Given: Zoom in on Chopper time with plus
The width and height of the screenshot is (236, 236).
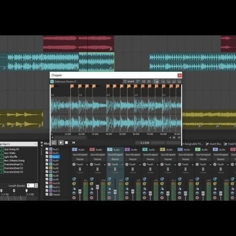Looking at the screenshot, I should pos(174,138).
